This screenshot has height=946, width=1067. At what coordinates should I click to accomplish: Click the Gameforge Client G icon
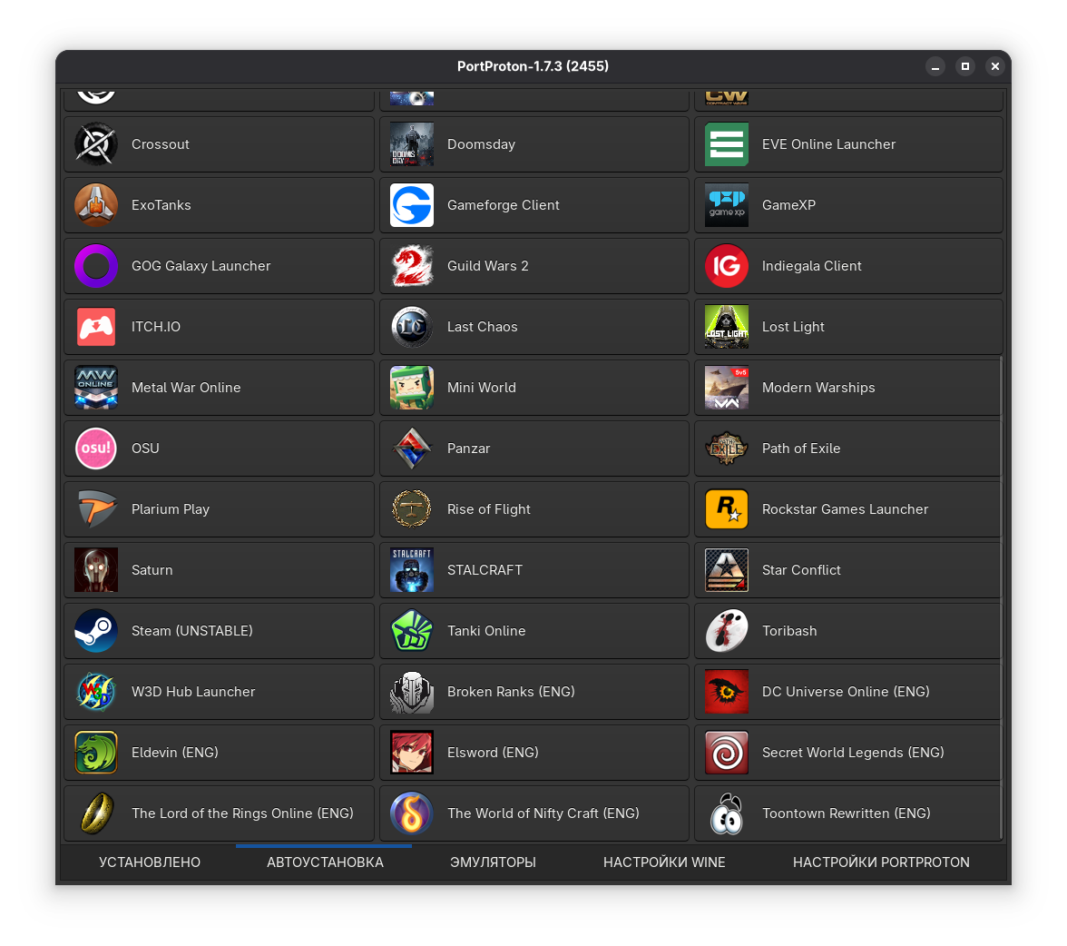[411, 205]
